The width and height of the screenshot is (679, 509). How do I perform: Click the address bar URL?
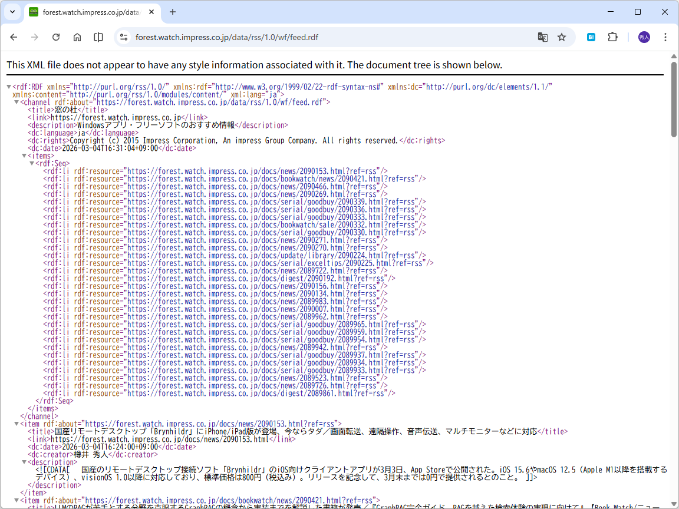click(x=227, y=37)
